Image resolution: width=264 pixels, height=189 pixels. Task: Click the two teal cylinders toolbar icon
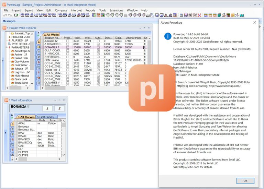[x=242, y=15]
